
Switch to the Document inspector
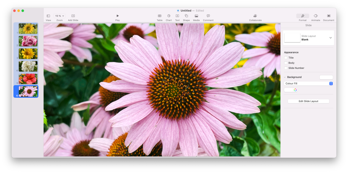point(329,16)
